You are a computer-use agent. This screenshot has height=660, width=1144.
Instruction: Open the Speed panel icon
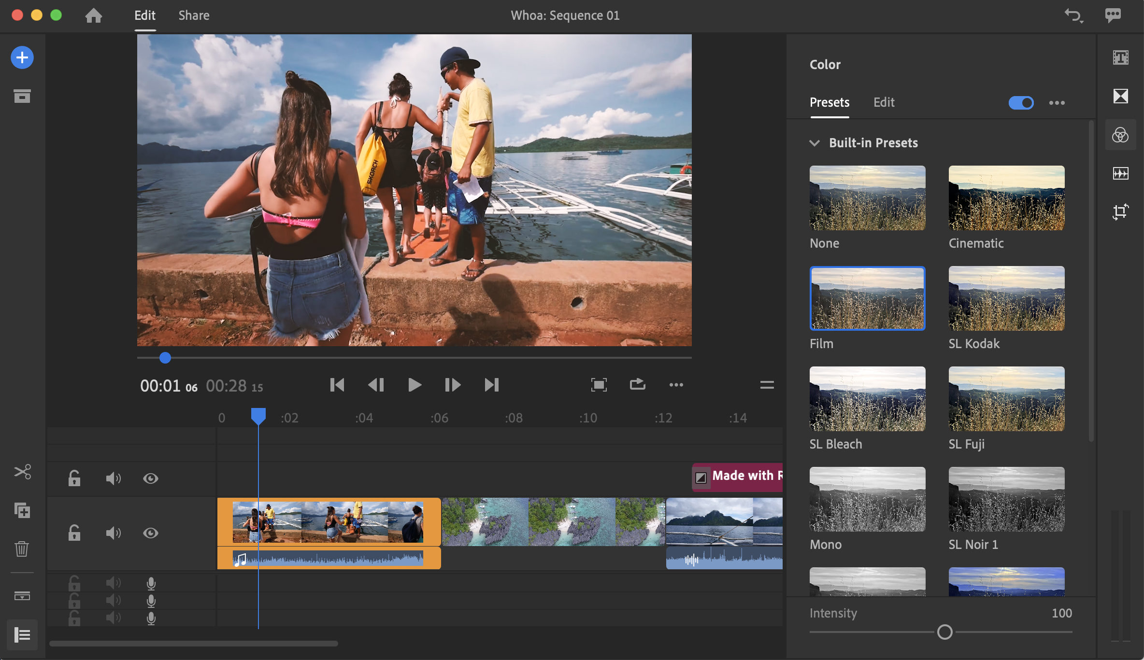(1120, 173)
